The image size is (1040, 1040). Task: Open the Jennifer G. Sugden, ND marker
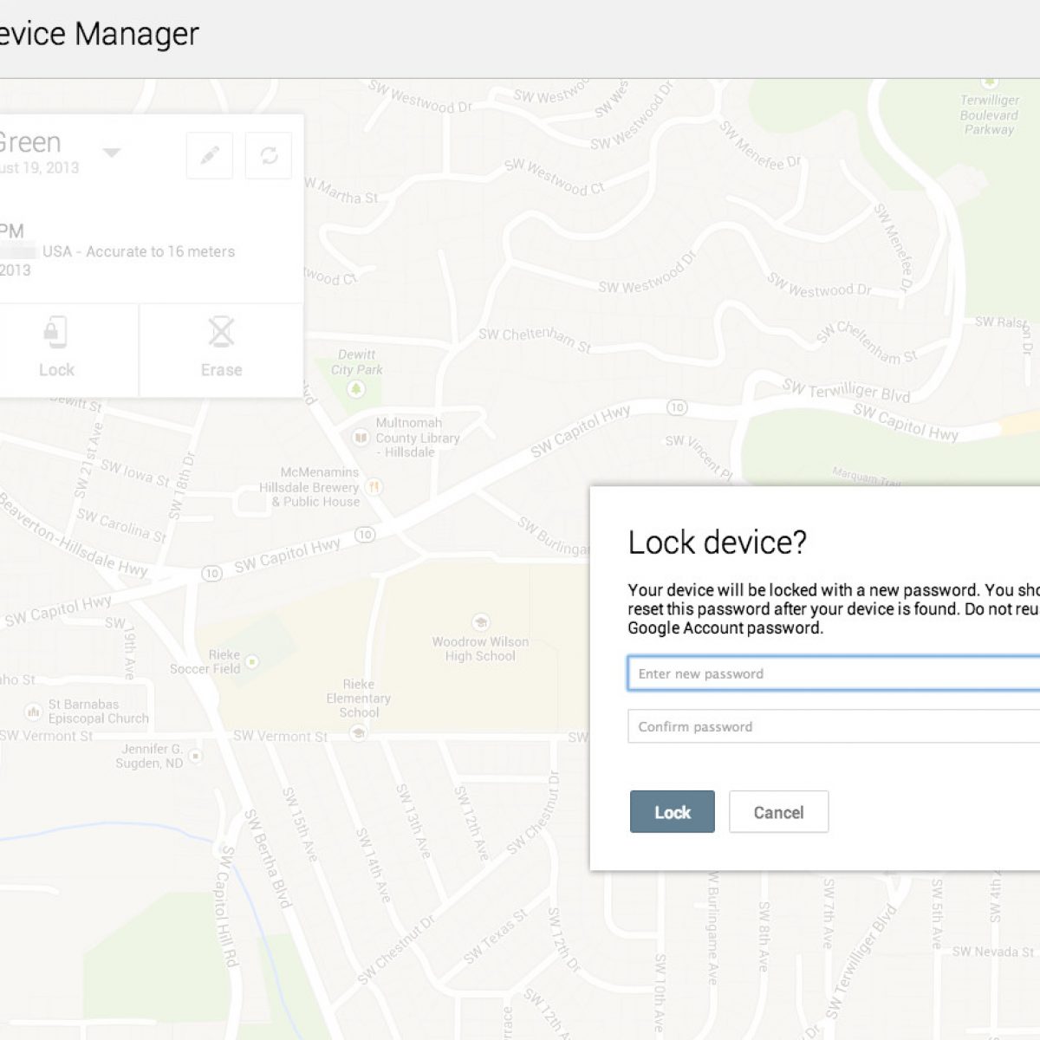196,756
